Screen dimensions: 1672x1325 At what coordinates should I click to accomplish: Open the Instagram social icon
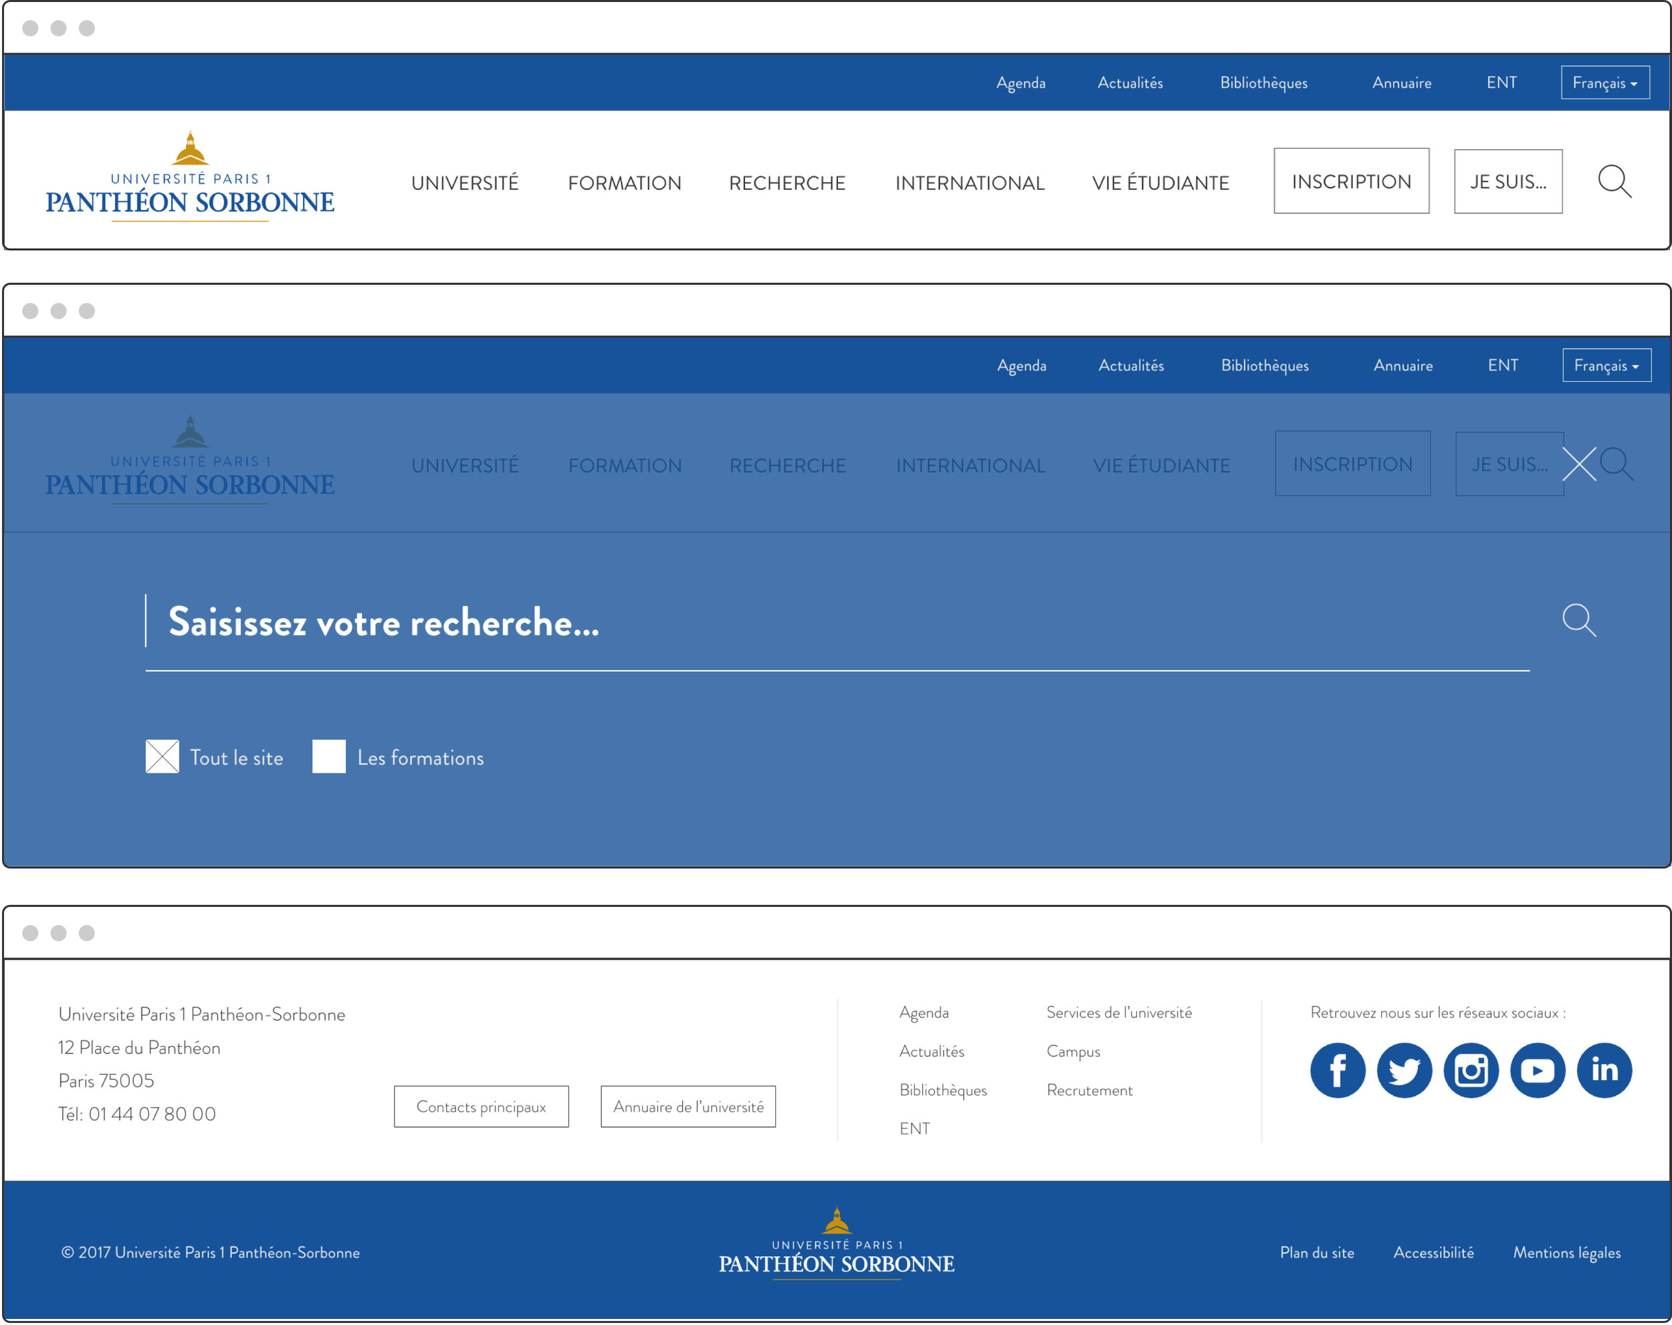1471,1071
